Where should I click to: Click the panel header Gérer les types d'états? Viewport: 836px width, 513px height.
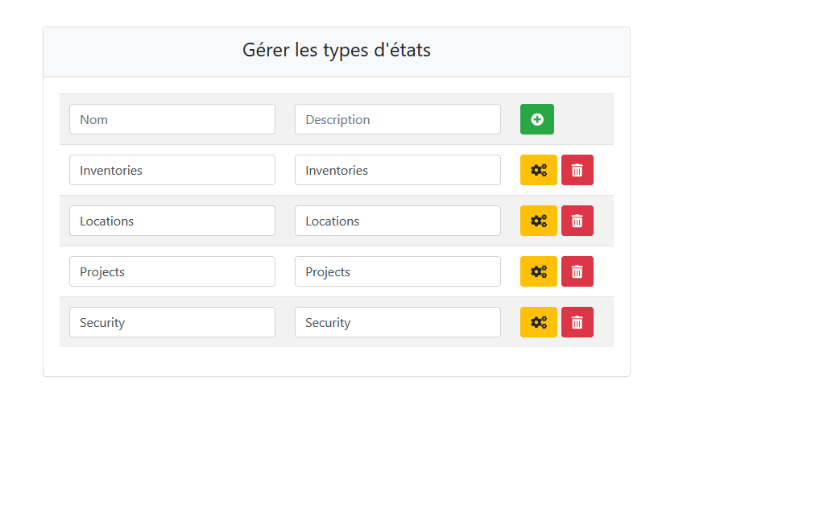point(336,50)
